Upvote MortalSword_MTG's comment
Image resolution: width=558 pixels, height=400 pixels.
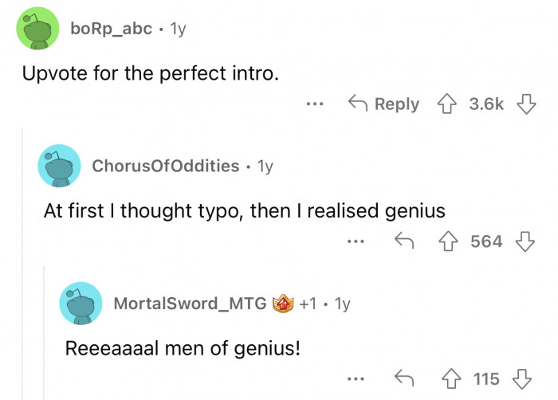tap(451, 378)
